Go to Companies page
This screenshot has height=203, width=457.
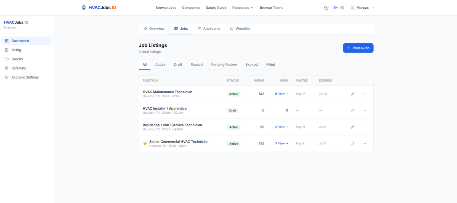(x=191, y=8)
